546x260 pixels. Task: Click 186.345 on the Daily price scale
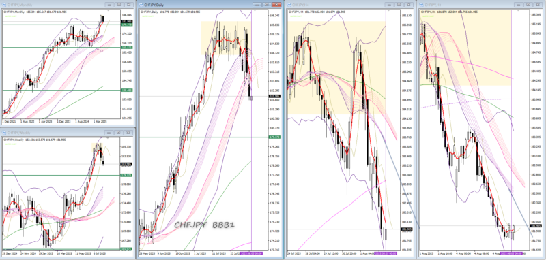tap(274, 16)
